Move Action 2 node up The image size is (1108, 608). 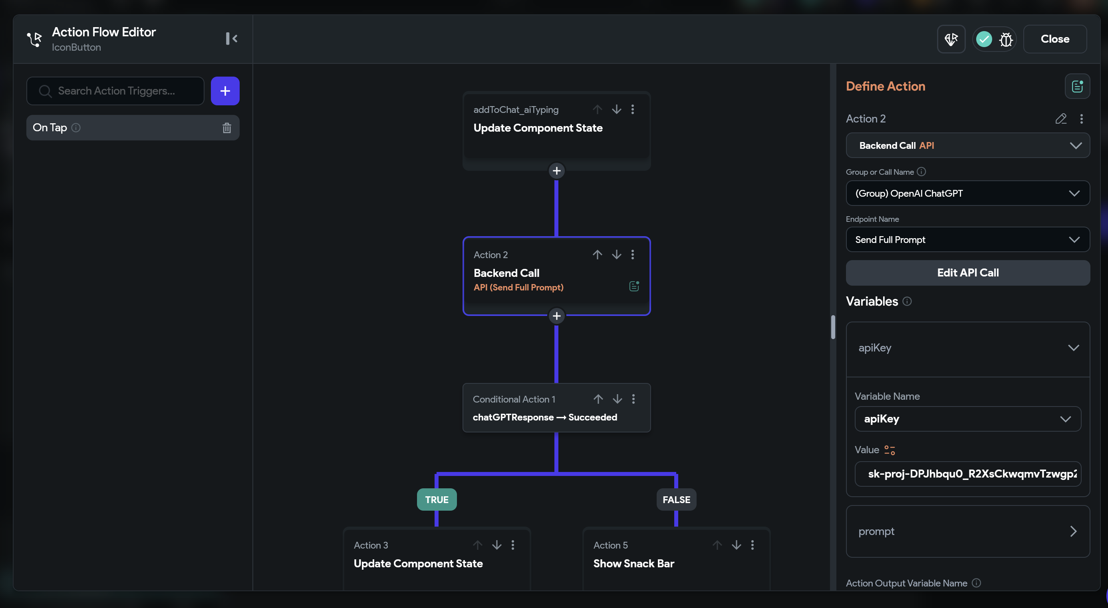click(597, 255)
